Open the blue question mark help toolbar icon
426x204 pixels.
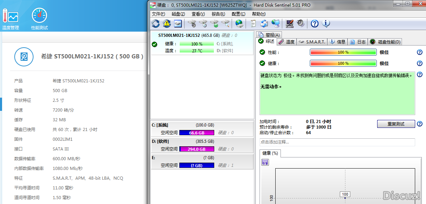point(315,24)
